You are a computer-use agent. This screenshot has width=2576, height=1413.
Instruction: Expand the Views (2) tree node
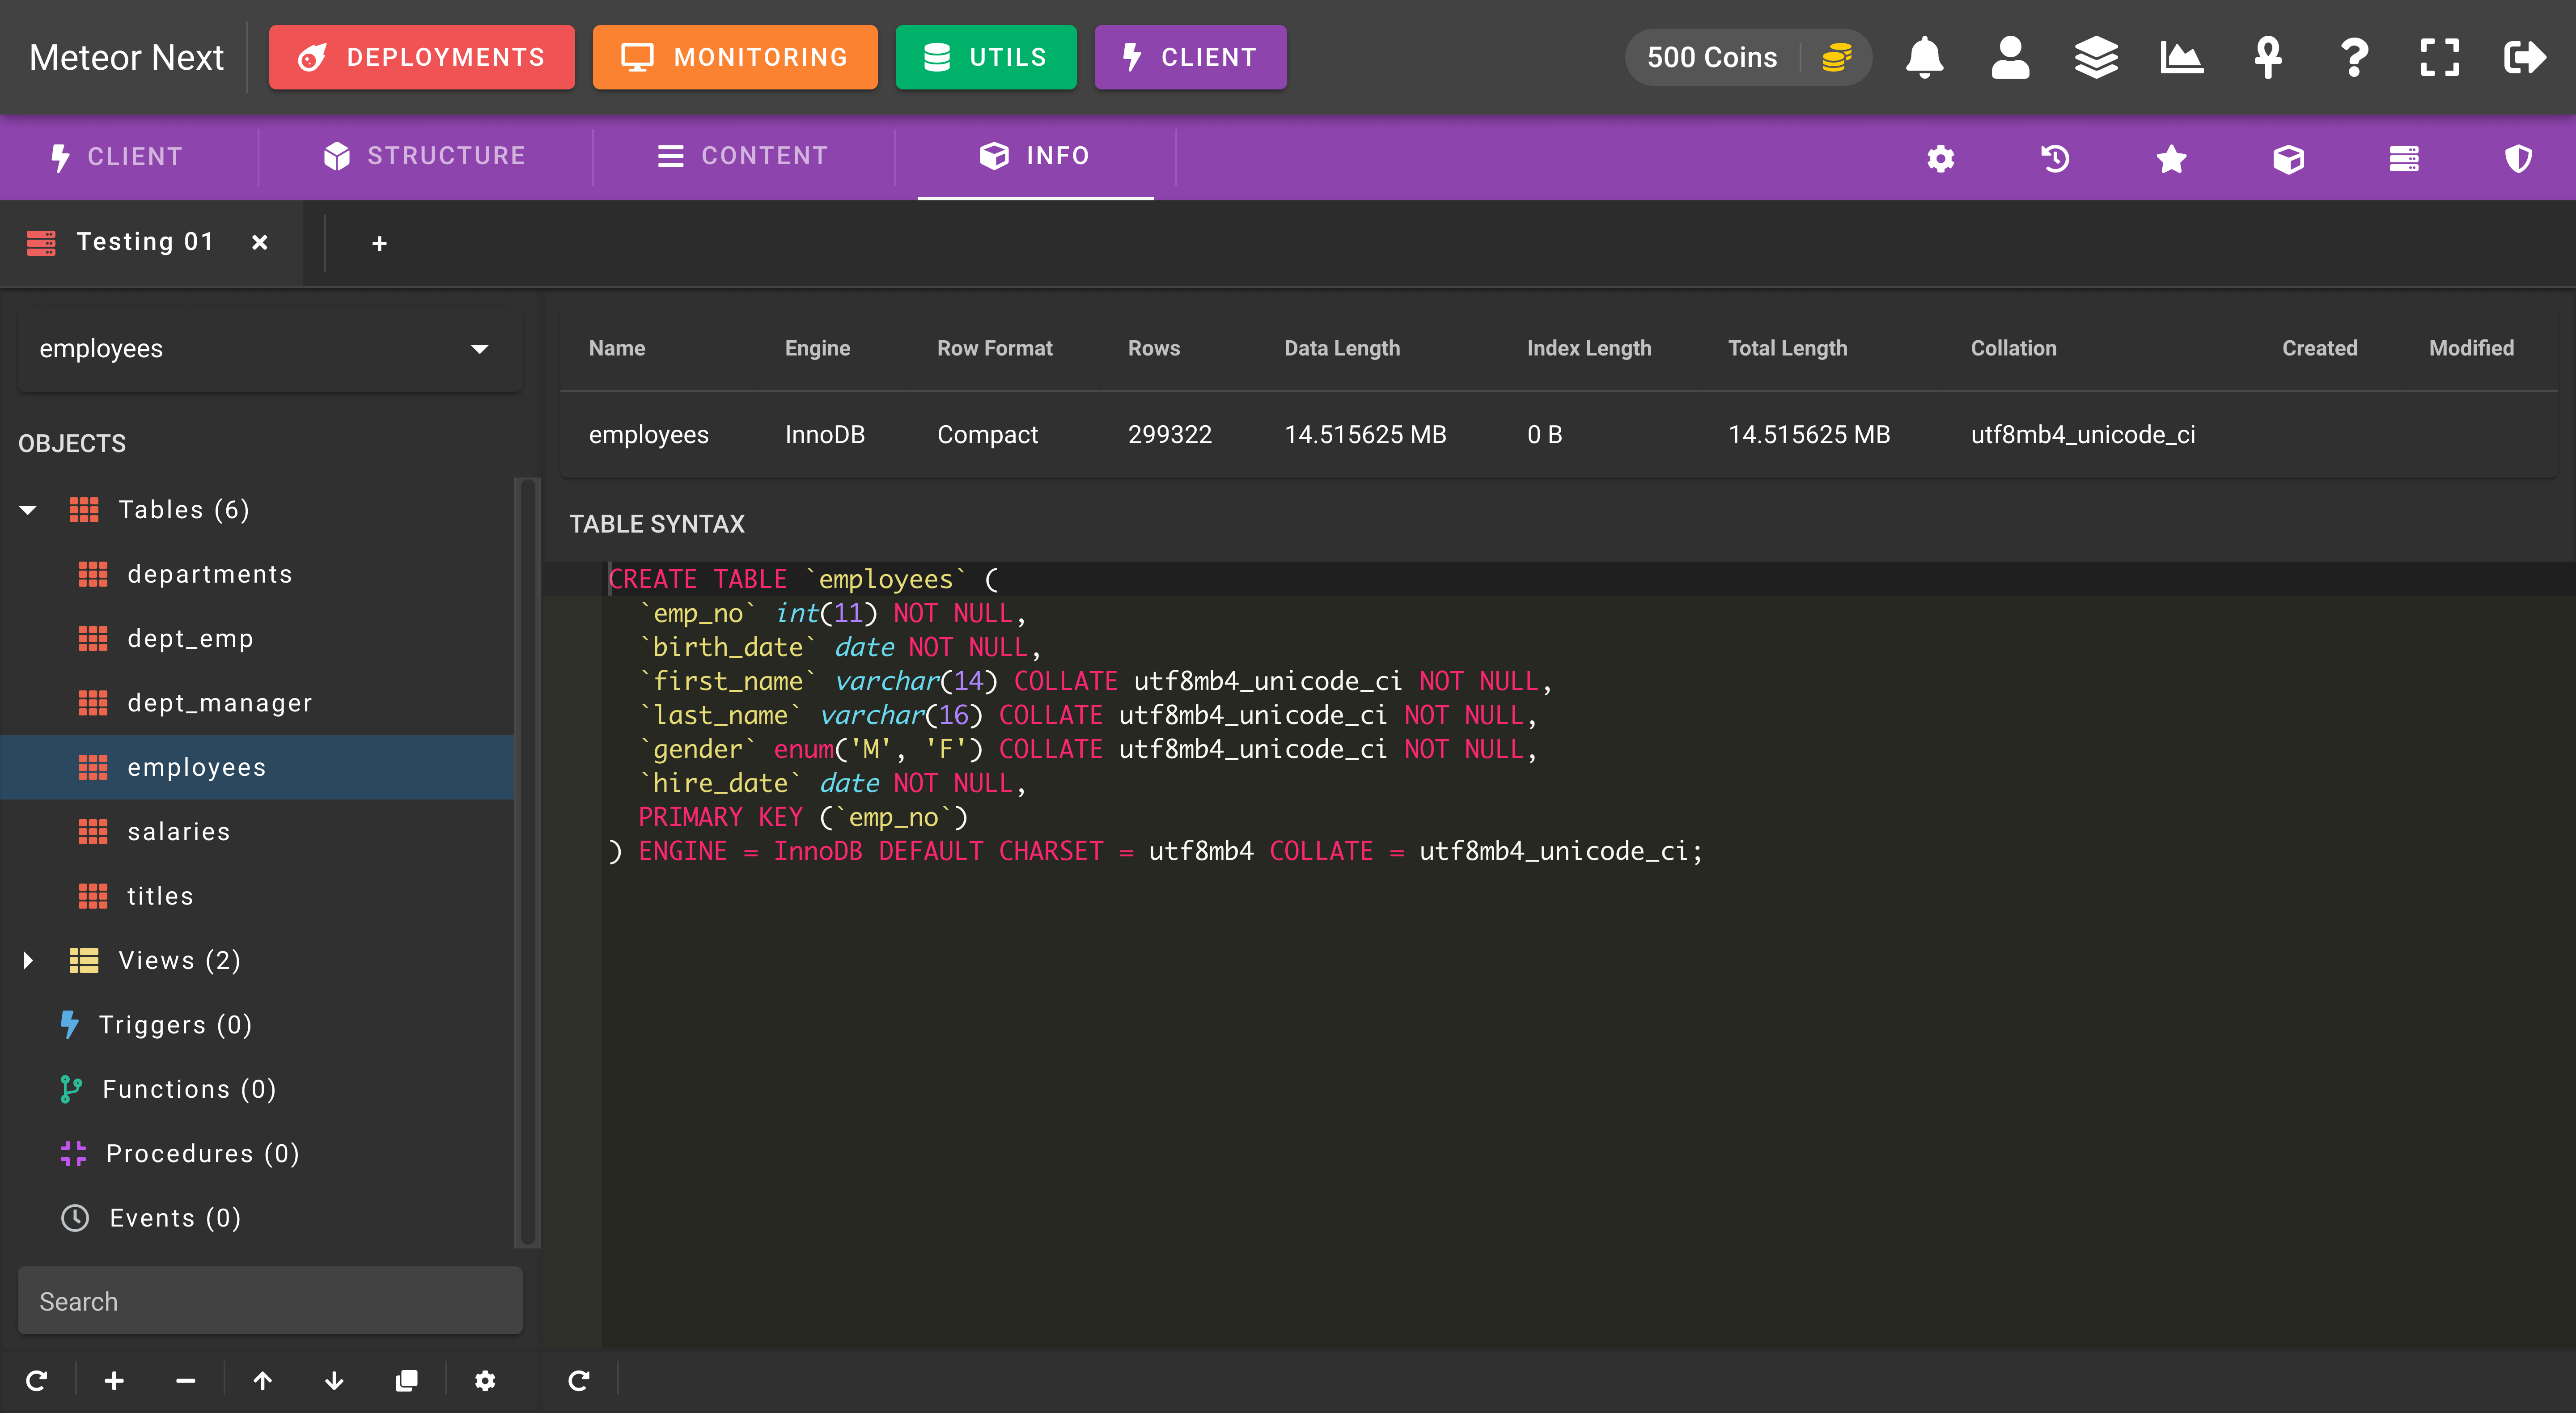tap(28, 960)
